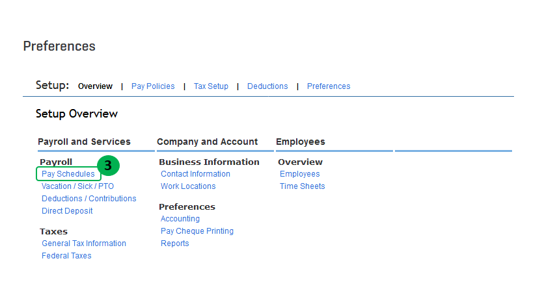Open Contact Information link
542x287 pixels.
195,174
